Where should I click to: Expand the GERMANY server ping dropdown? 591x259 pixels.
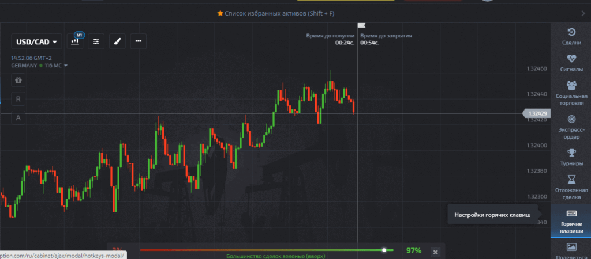[x=66, y=66]
